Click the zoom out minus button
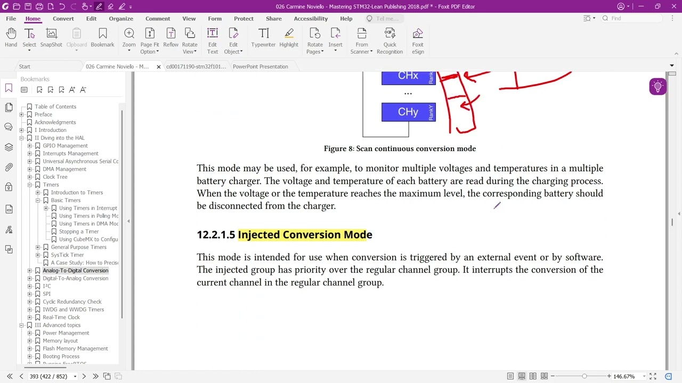Viewport: 682px width, 383px height. tap(553, 376)
